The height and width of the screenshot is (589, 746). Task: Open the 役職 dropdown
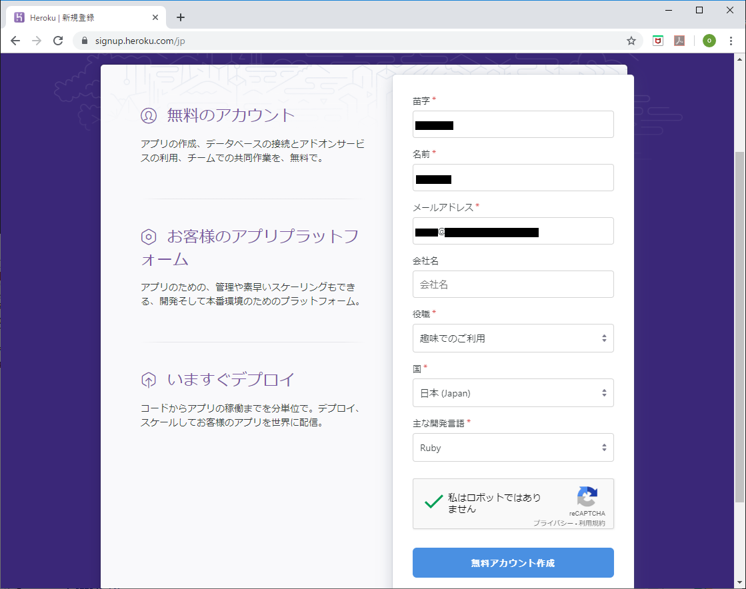(x=513, y=338)
